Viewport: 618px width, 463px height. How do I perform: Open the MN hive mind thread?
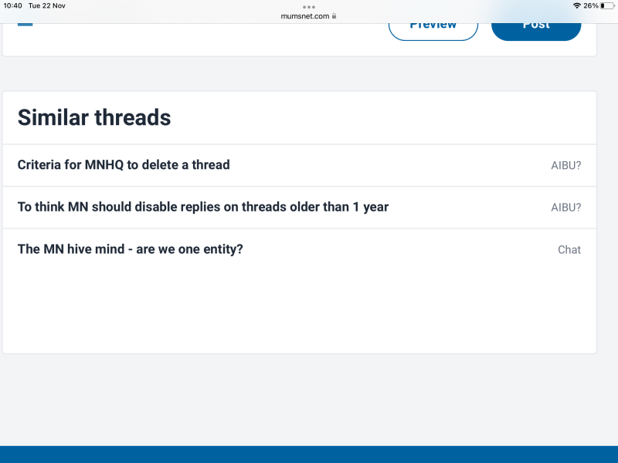click(131, 249)
